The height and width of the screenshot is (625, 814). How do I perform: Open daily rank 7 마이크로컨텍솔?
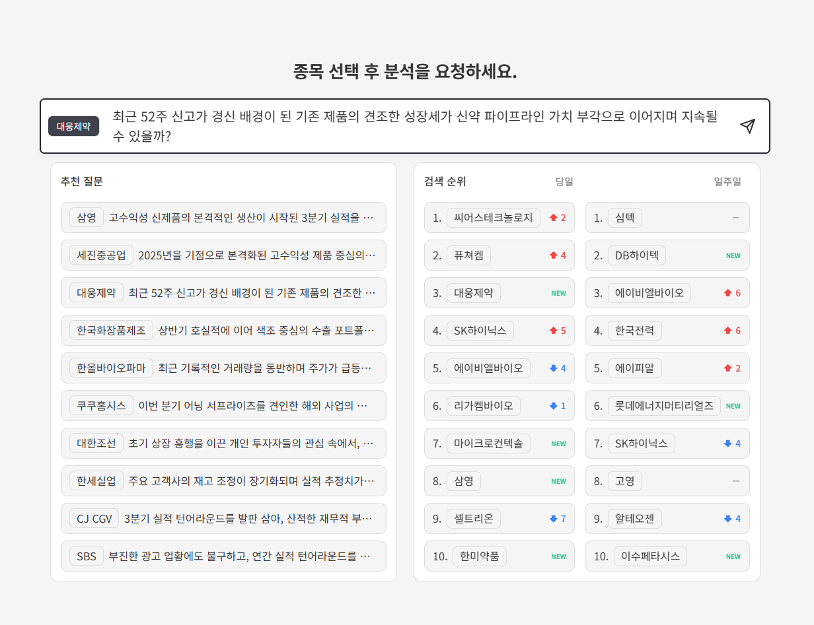click(499, 444)
